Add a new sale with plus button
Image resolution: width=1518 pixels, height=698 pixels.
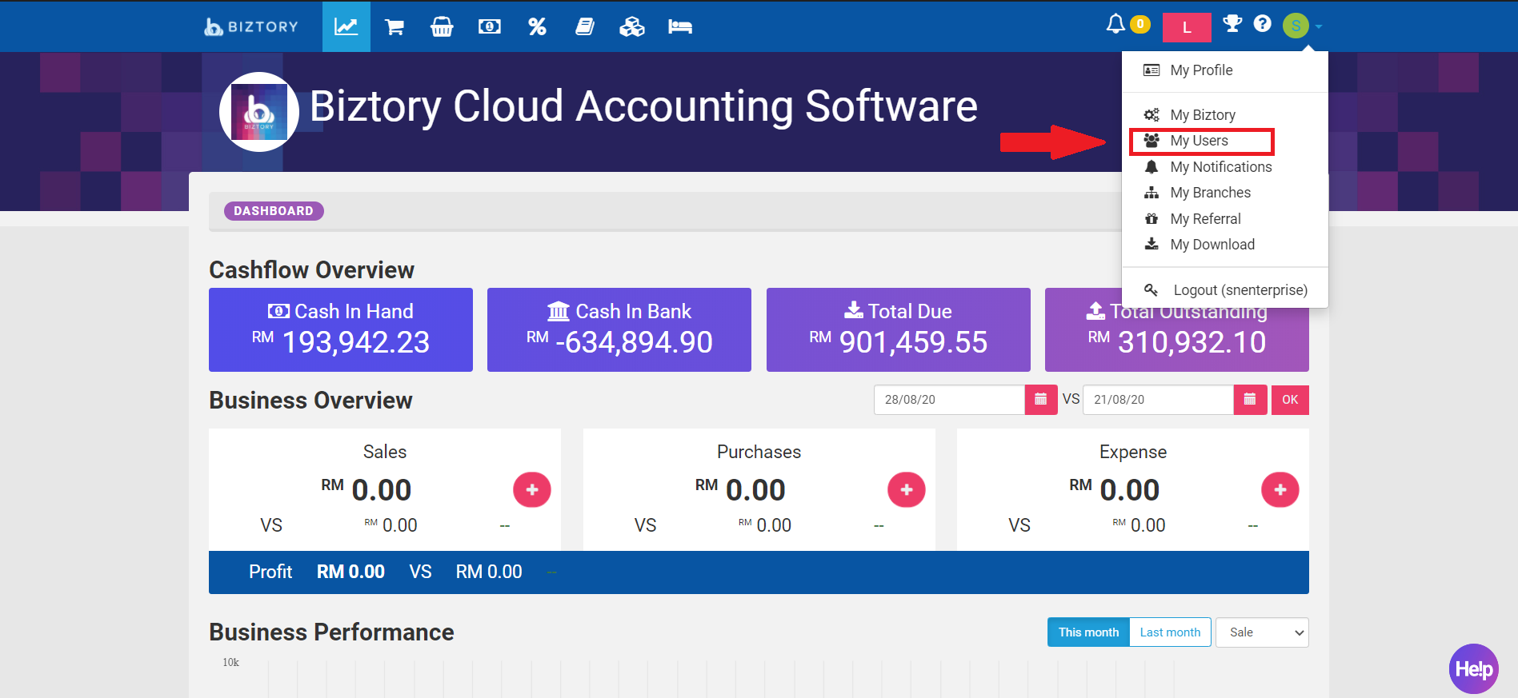coord(532,490)
